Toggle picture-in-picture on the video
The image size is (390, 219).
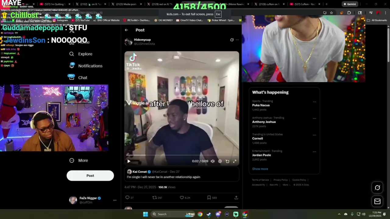[x=227, y=161]
